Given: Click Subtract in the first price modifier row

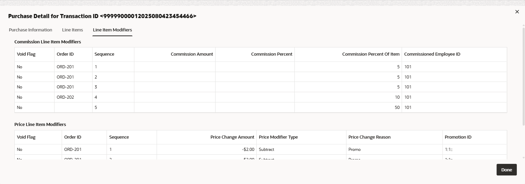Looking at the screenshot, I should coord(266,149).
